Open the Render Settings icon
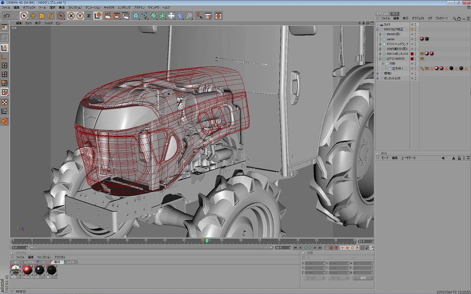 tap(125, 16)
